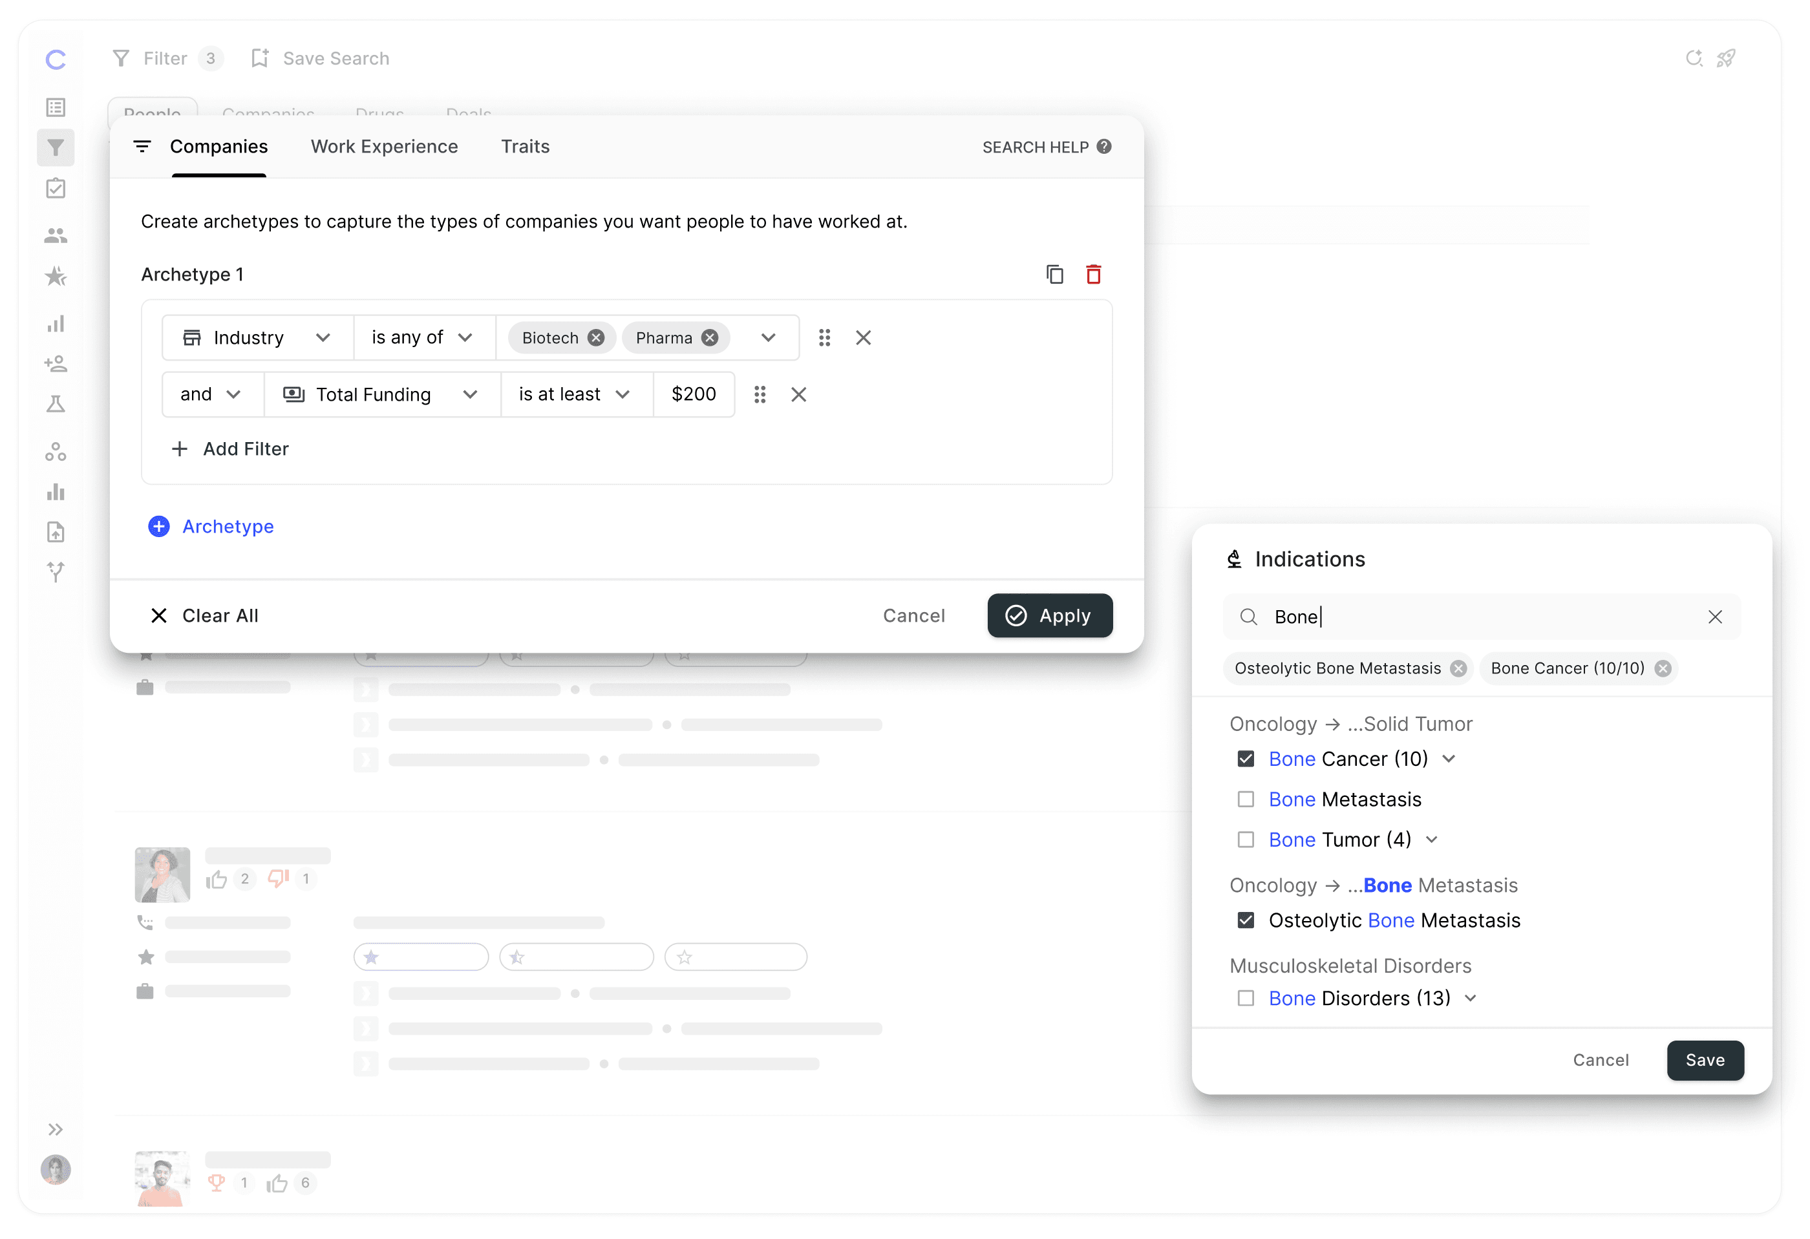The height and width of the screenshot is (1239, 1810).
Task: Click the Apply button
Action: (1049, 615)
